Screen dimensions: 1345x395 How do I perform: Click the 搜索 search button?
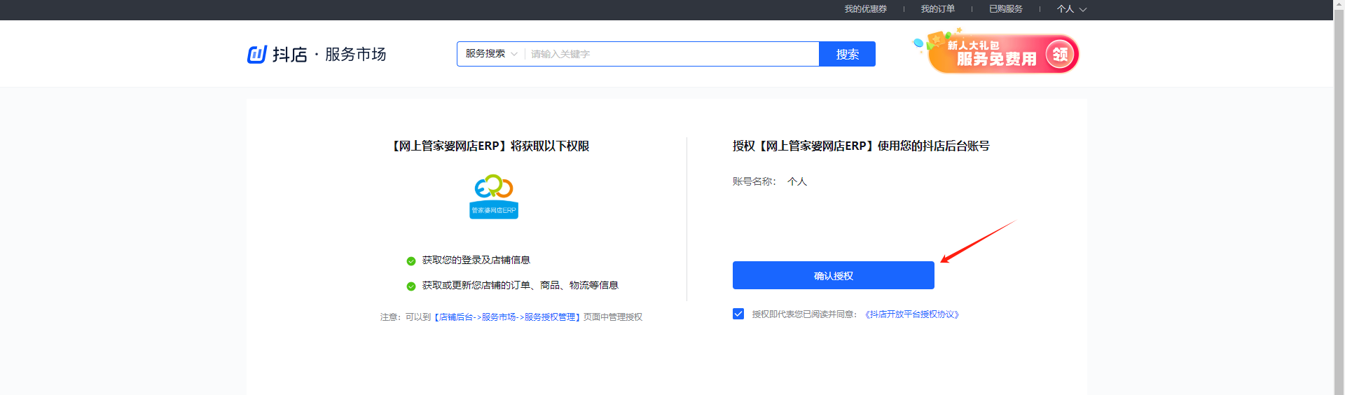click(x=847, y=54)
